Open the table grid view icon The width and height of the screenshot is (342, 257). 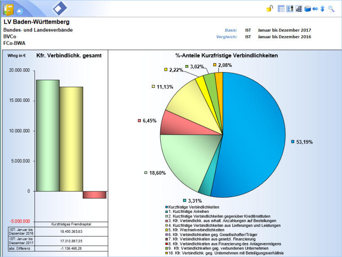point(281,8)
